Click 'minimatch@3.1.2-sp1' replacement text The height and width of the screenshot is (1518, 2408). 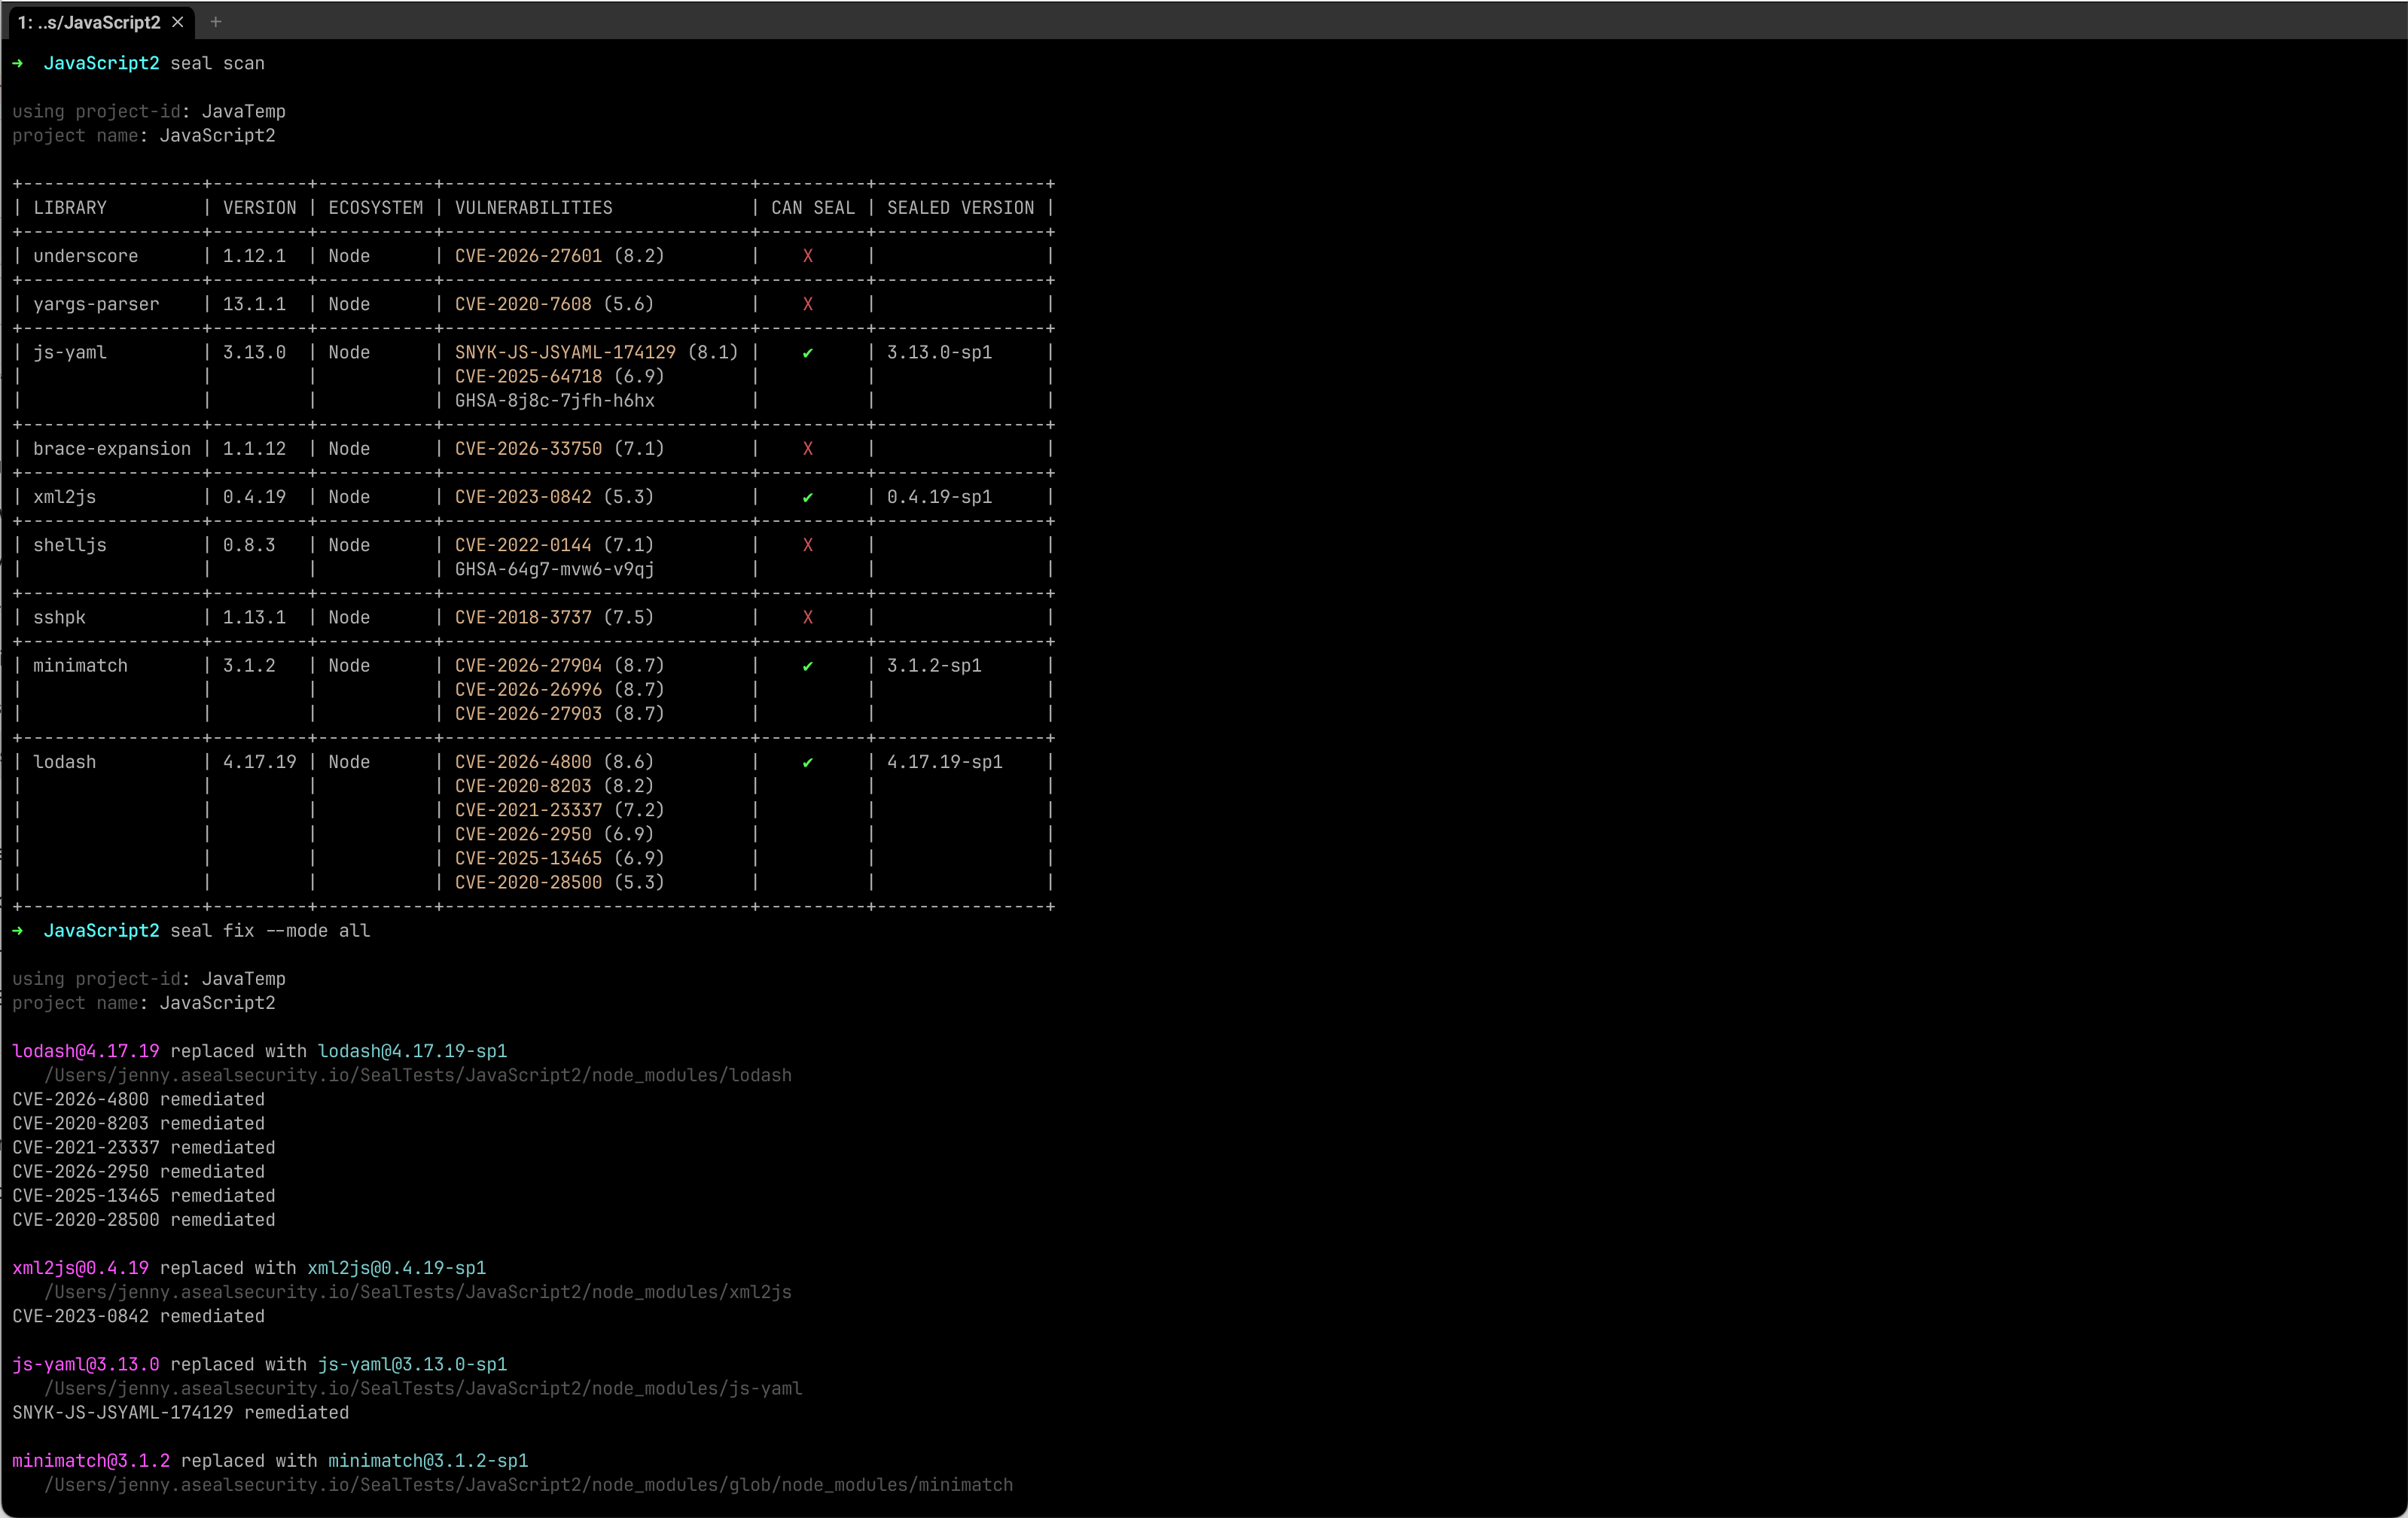pyautogui.click(x=428, y=1461)
